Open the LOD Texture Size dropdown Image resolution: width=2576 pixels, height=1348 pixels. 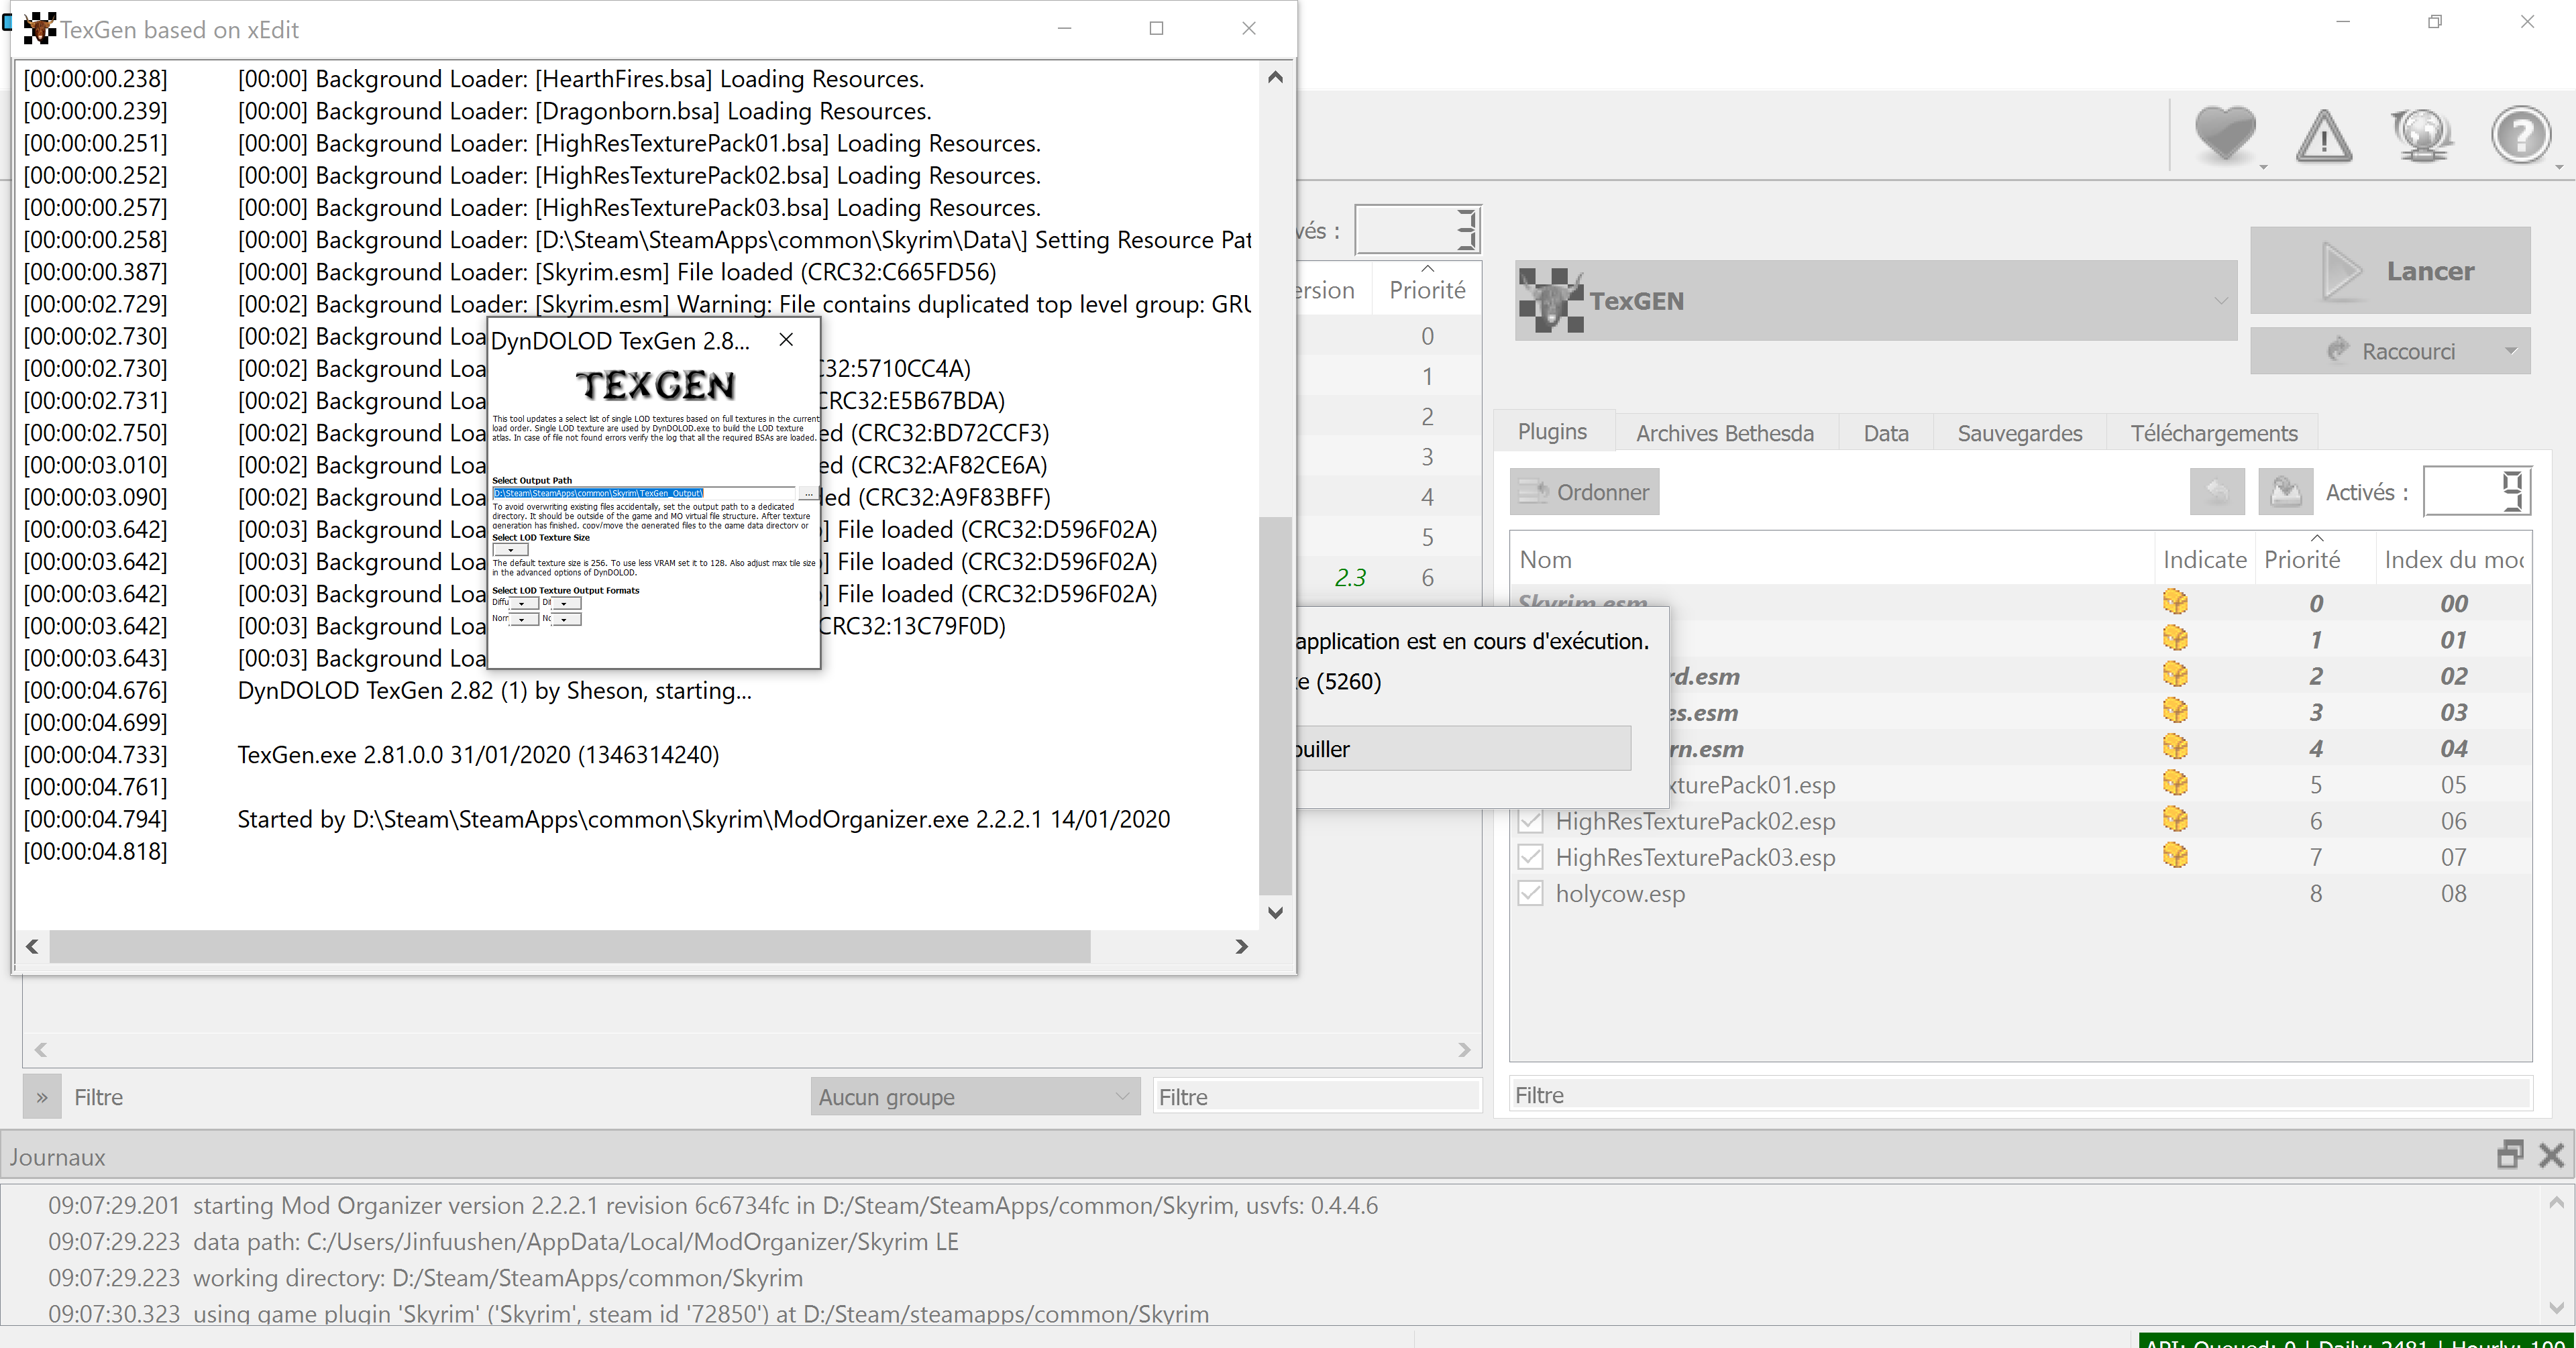click(x=511, y=550)
